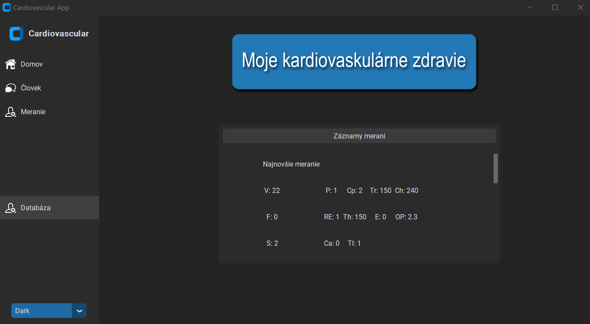Click the Moje kardiovaskulárne zdravie banner

coord(354,61)
